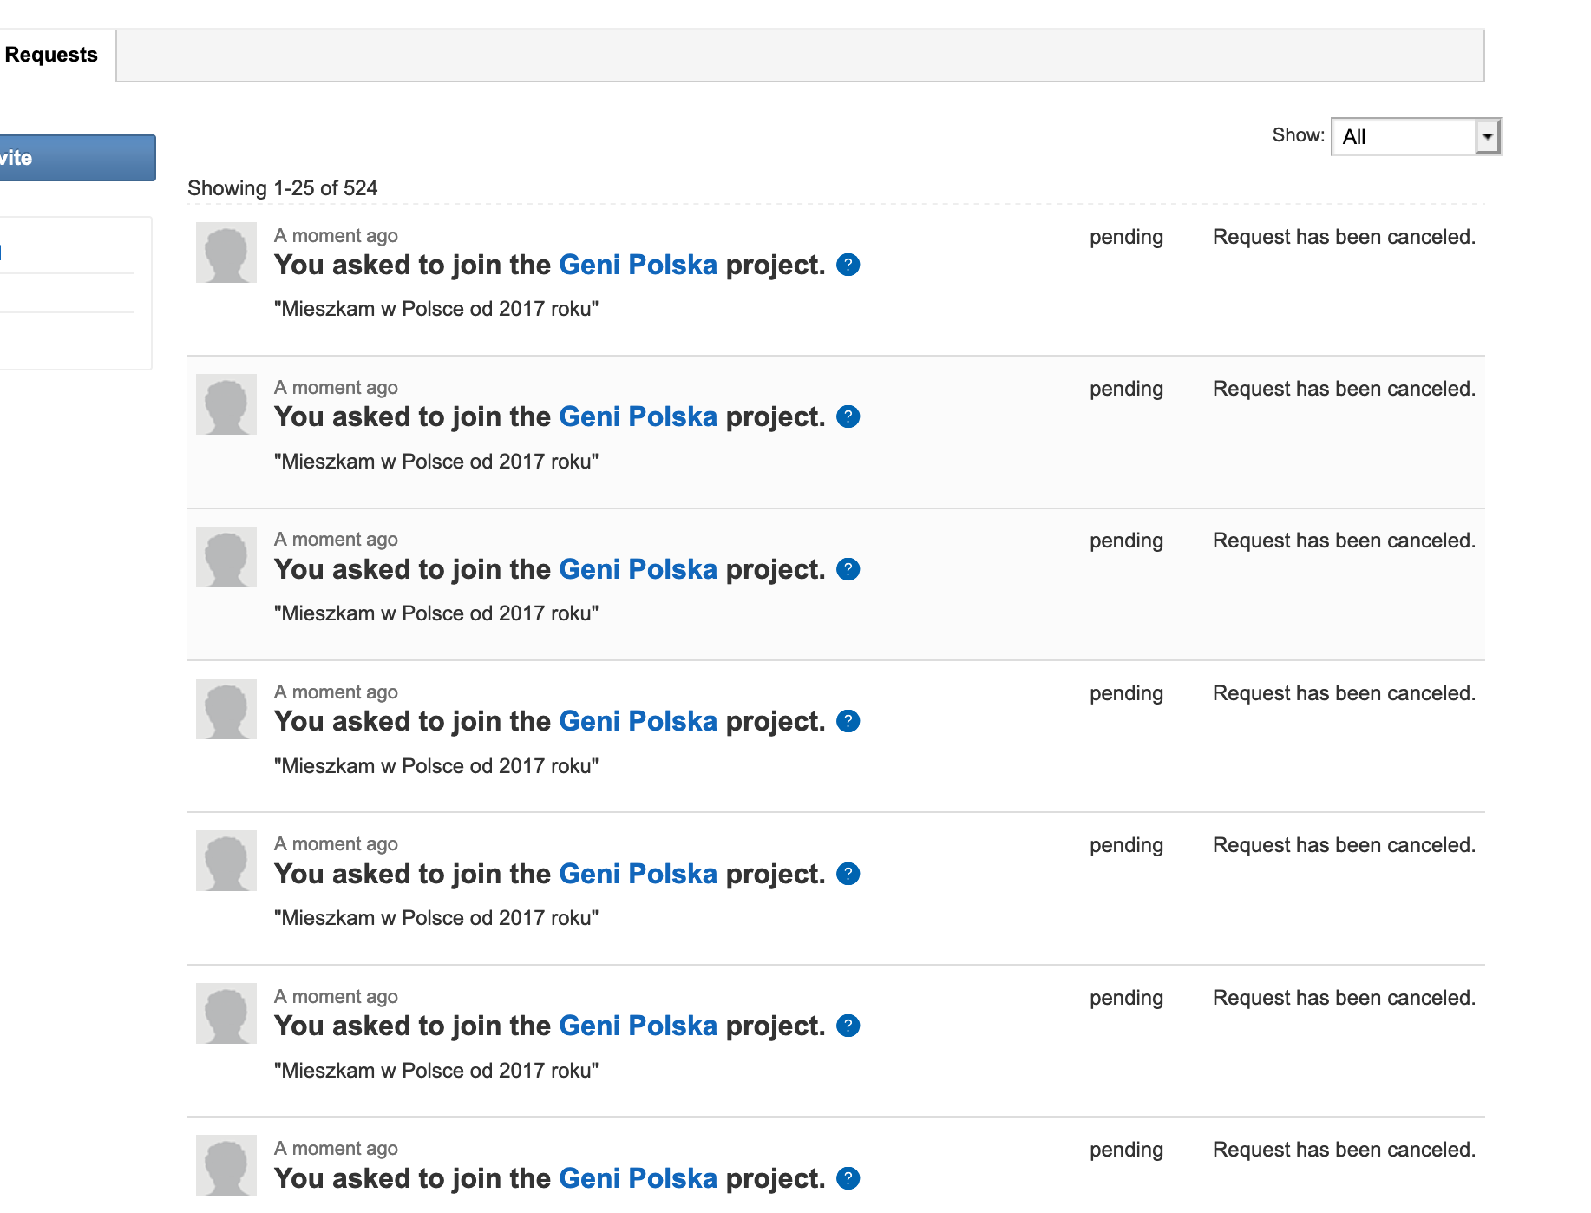Open the Show filter dropdown set to All
Viewport: 1591px width, 1213px height.
[1415, 136]
